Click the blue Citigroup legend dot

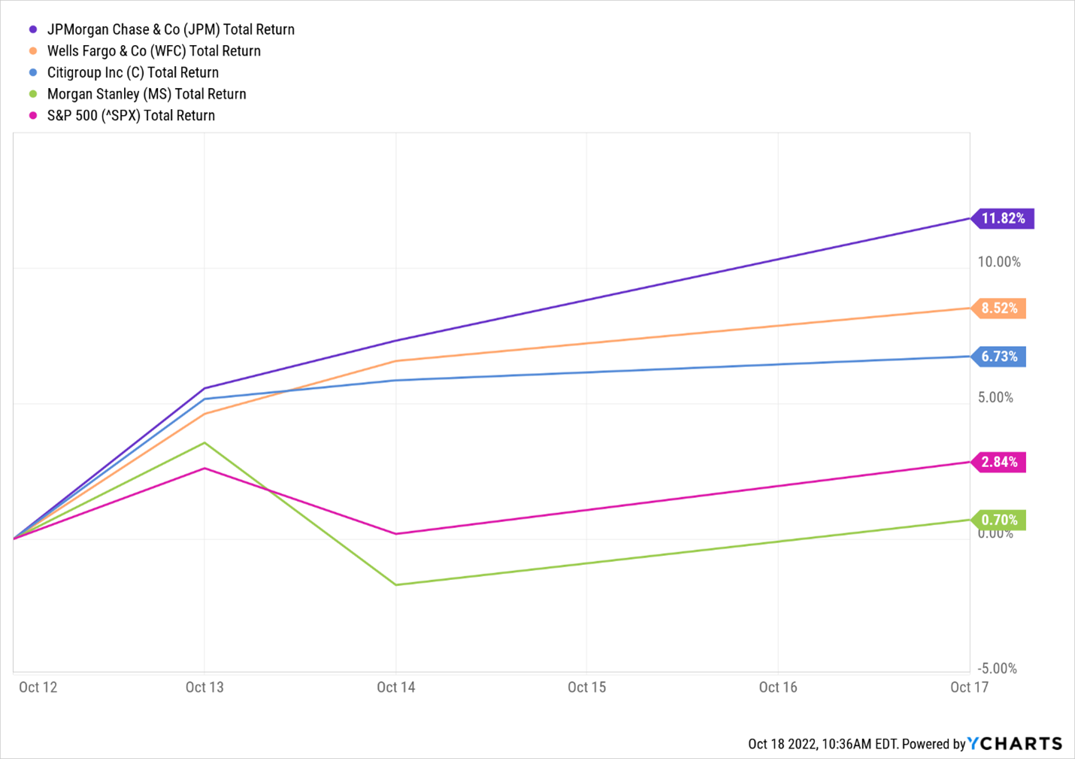pos(33,73)
